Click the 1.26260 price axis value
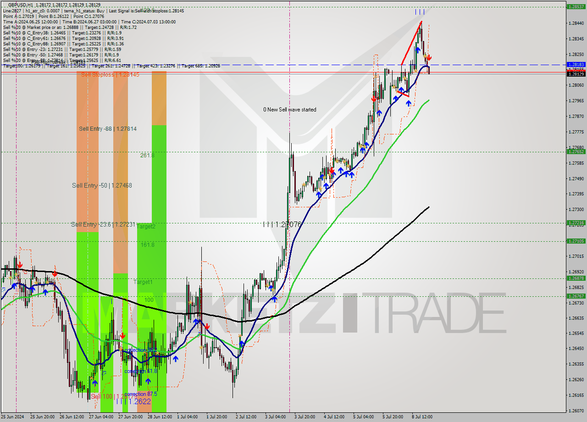The height and width of the screenshot is (422, 587). 576,380
